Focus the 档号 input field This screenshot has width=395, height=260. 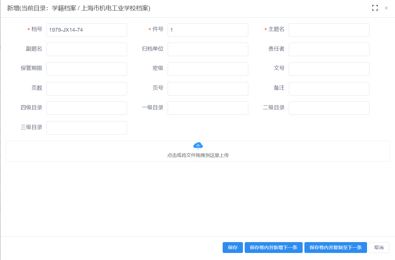86,30
